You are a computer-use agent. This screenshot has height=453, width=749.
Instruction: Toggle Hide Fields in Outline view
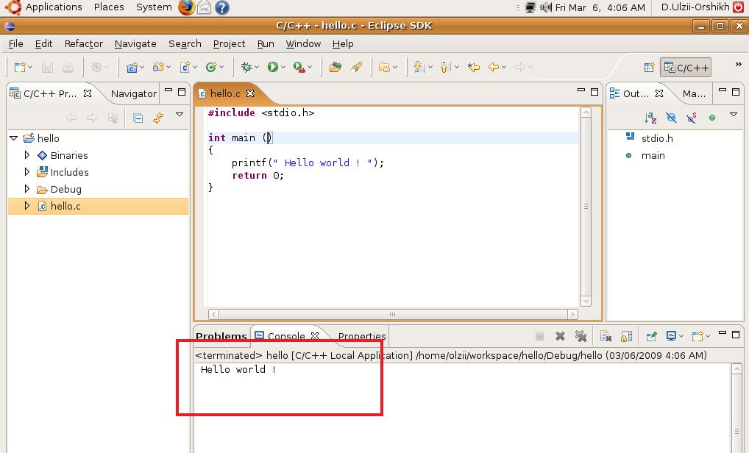point(671,118)
